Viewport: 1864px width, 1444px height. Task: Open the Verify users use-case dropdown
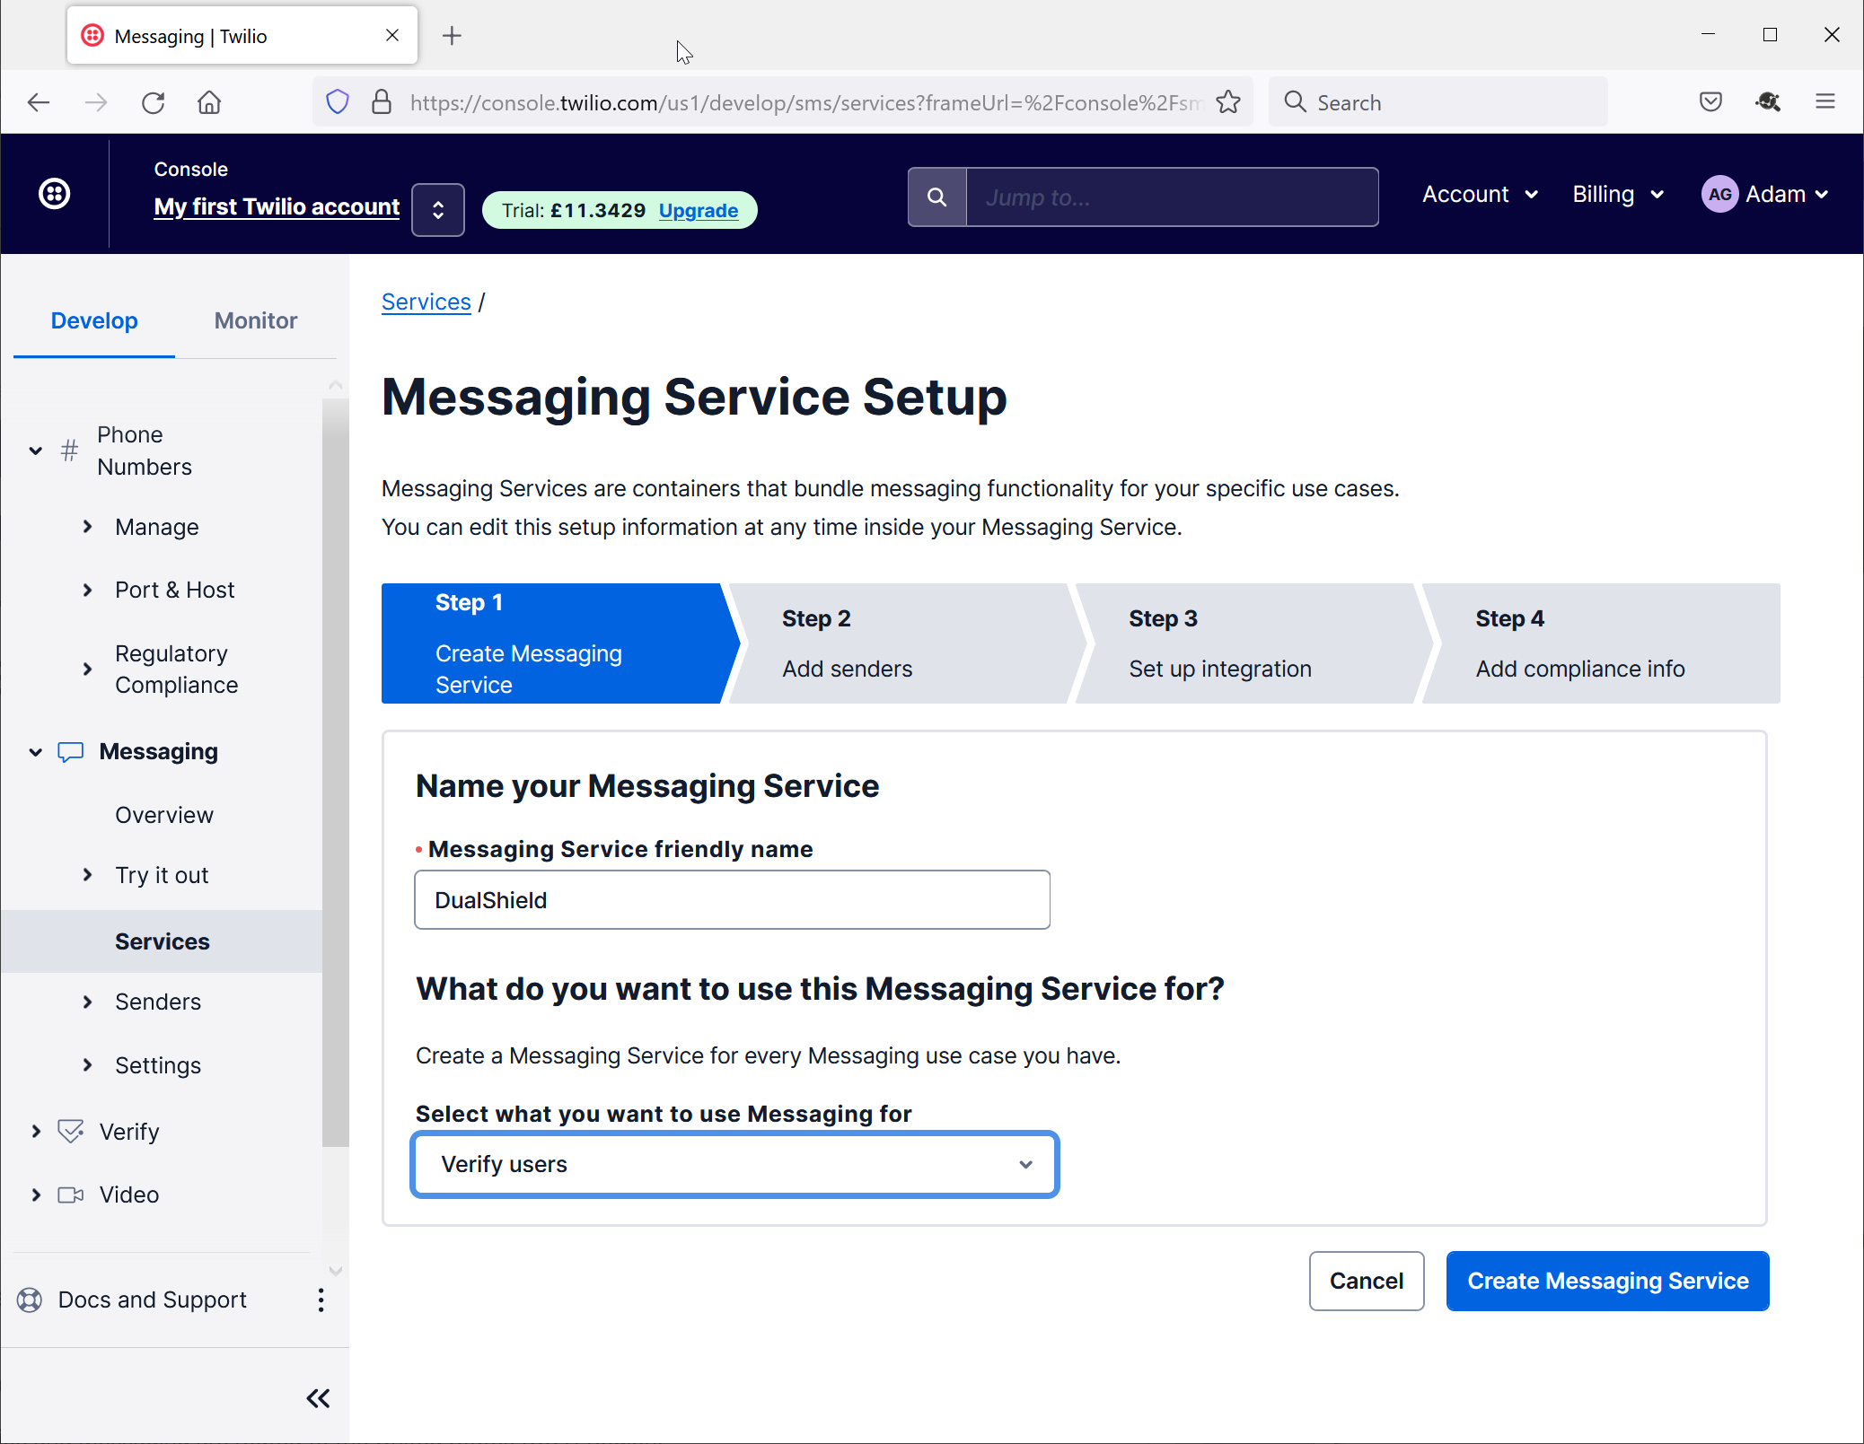tap(734, 1165)
